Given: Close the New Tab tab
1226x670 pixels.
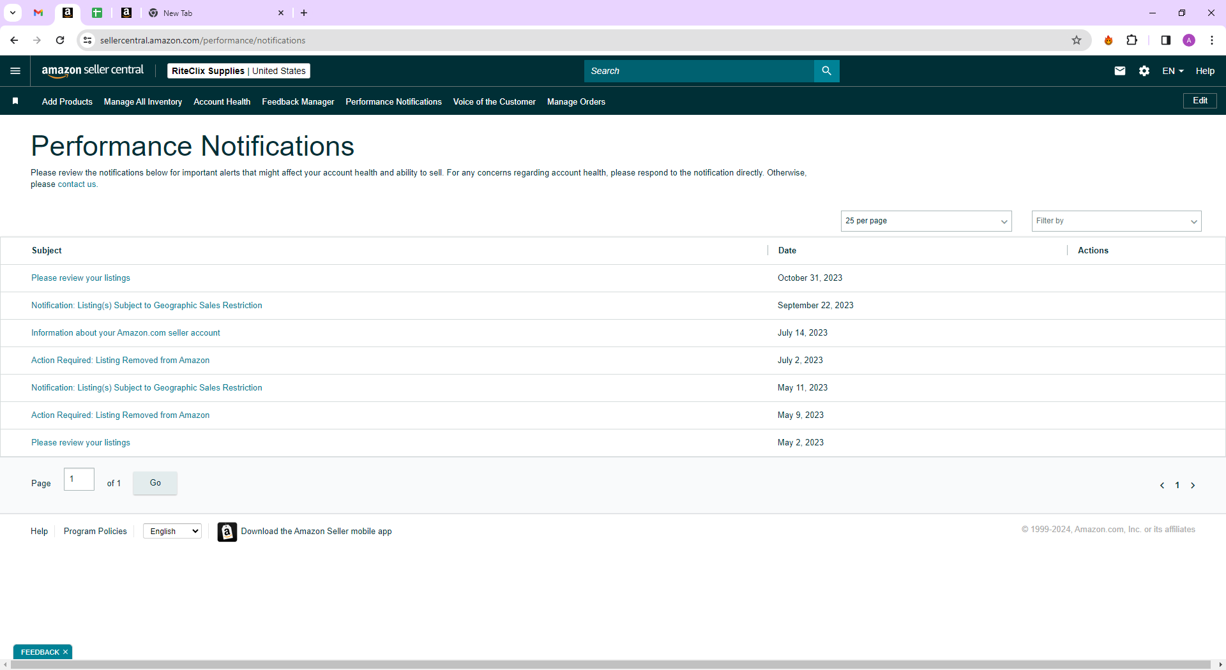Looking at the screenshot, I should click(x=281, y=13).
